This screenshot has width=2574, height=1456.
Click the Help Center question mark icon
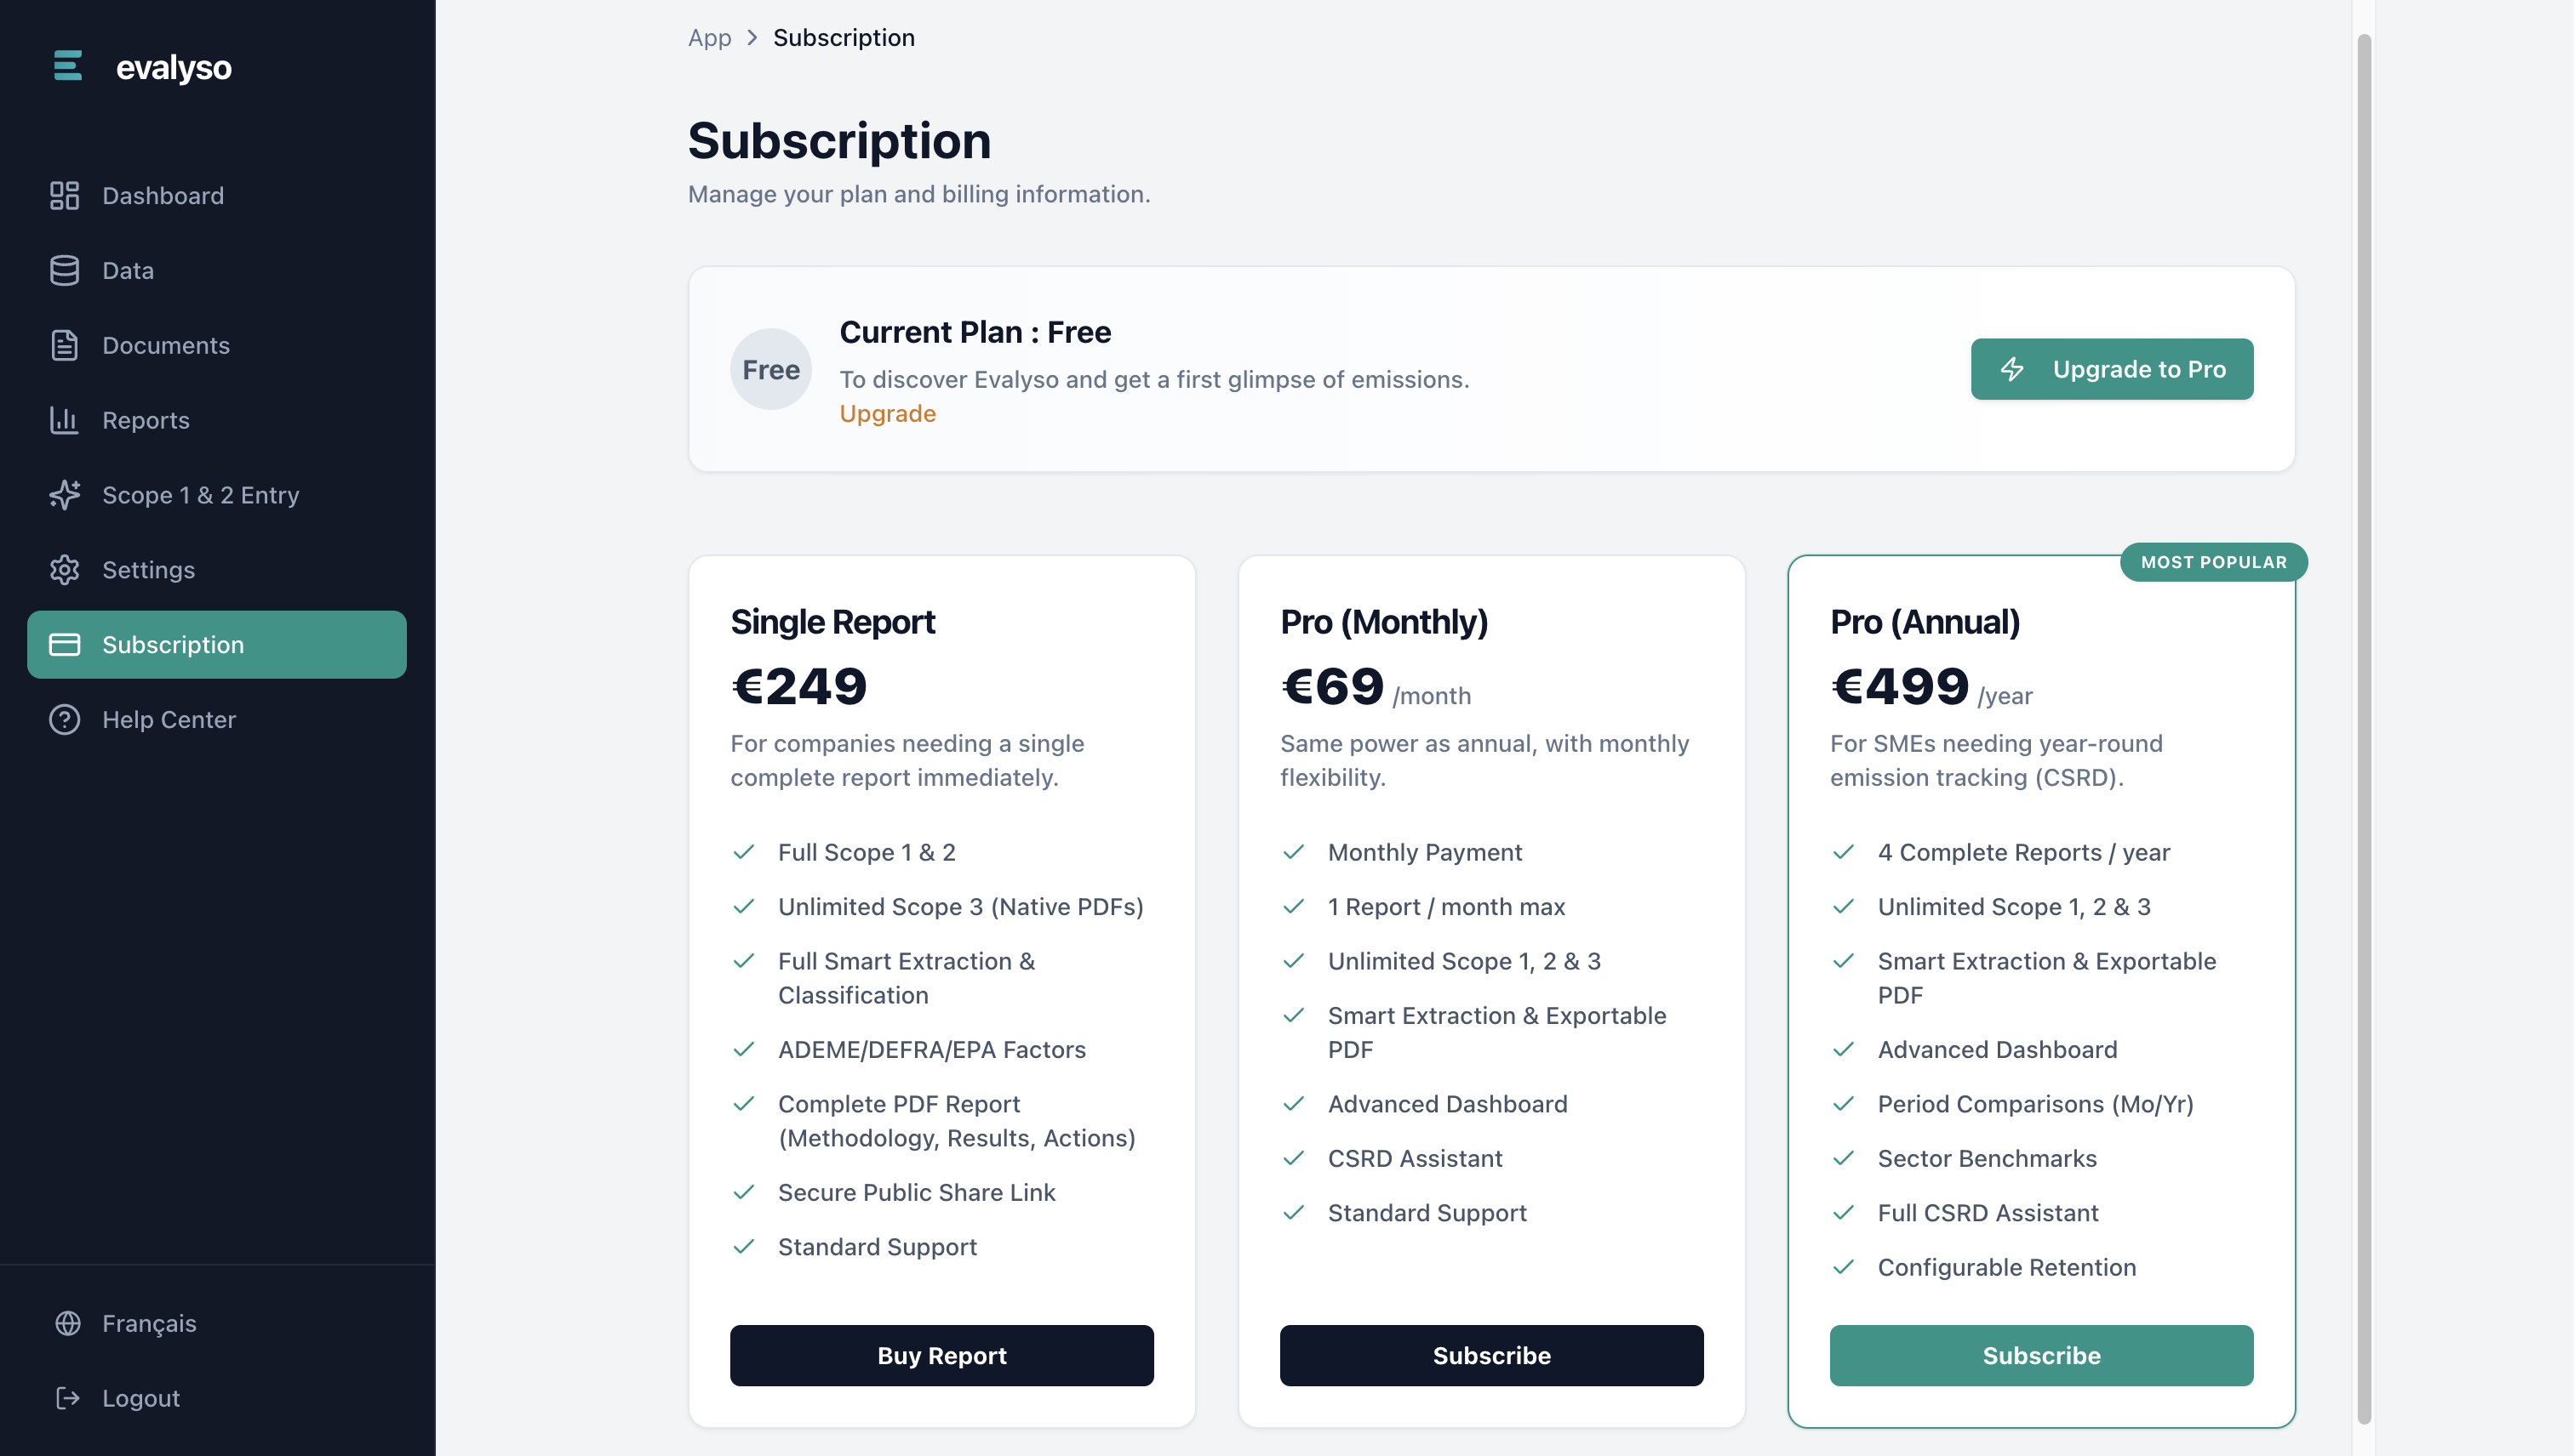(64, 720)
